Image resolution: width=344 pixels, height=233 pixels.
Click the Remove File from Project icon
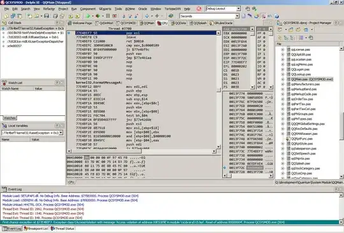click(x=78, y=16)
